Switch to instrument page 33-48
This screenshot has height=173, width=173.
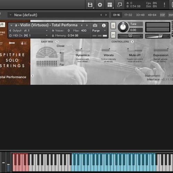tap(140, 15)
